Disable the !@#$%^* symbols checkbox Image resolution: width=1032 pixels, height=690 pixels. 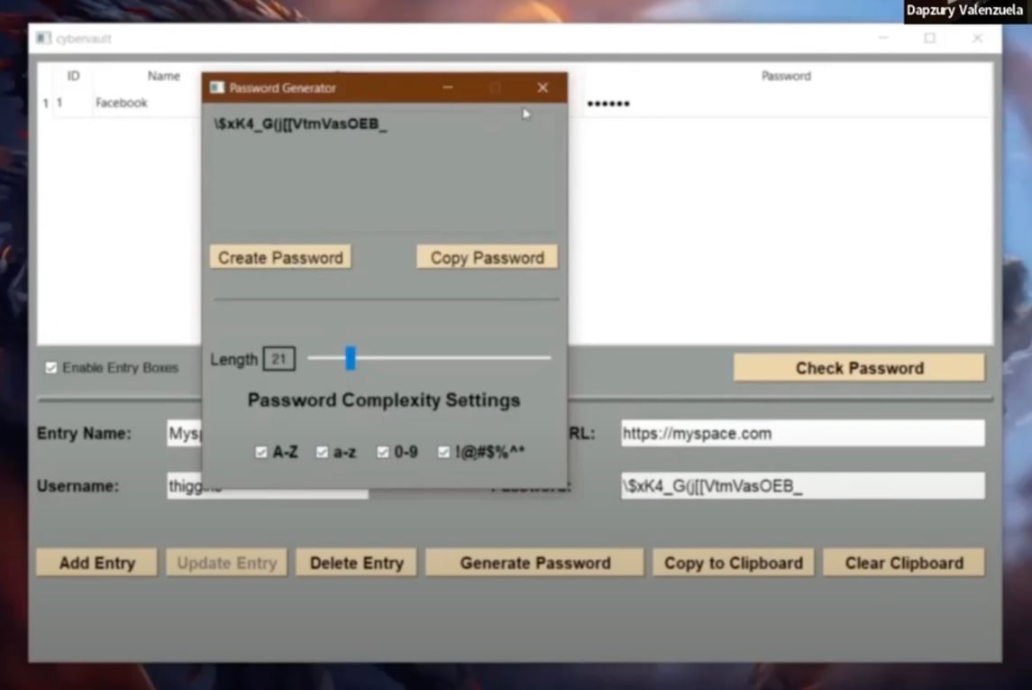coord(443,453)
